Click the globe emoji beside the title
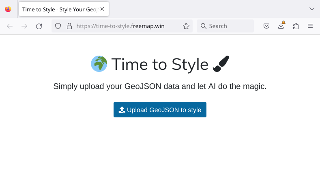 [99, 64]
